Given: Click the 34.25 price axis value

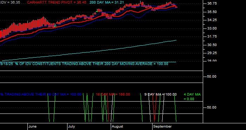Looking at the screenshot, I should 212,20.
